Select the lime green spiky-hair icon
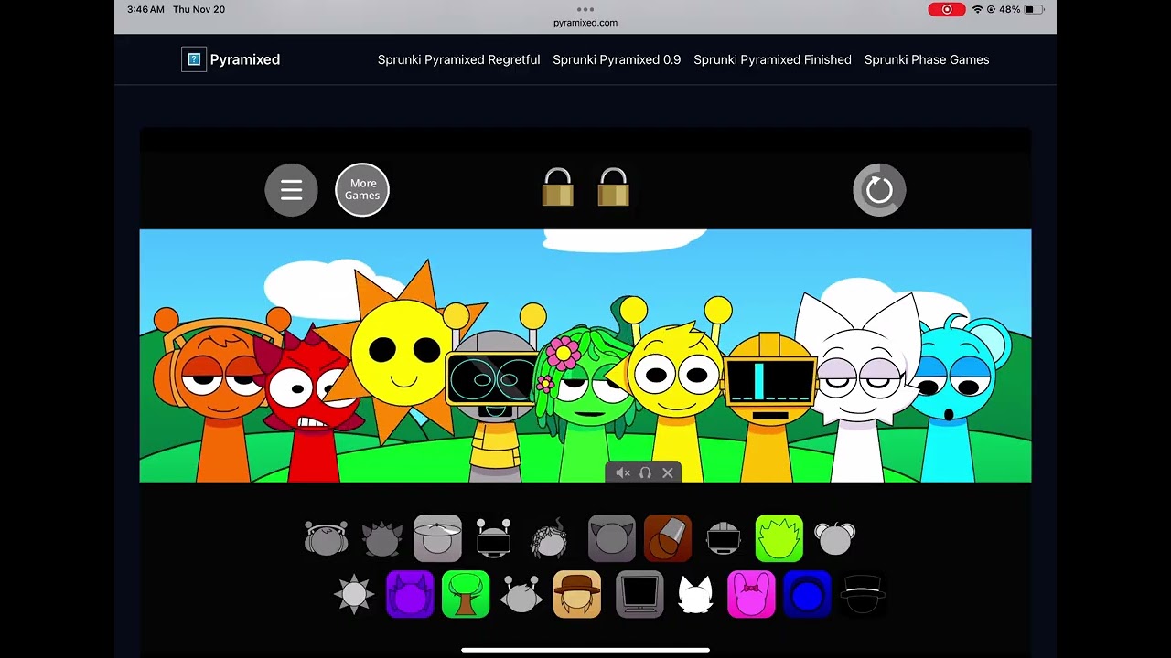Screen dimensions: 1171x658 779,538
